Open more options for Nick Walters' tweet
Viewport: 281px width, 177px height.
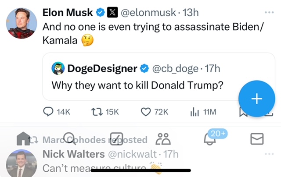[269, 154]
